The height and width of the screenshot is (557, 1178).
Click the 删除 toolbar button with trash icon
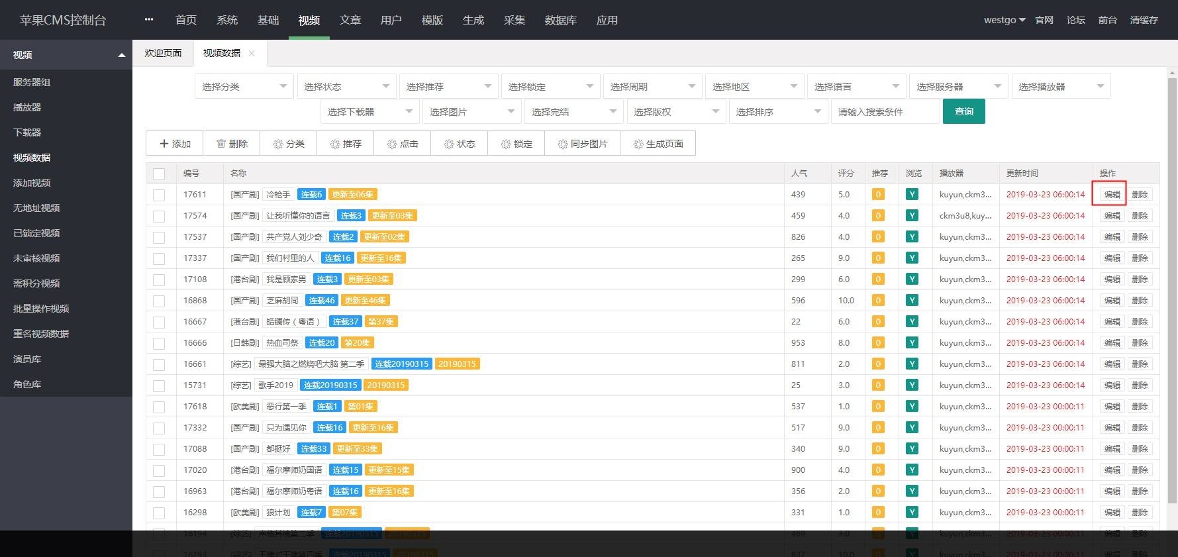[232, 144]
